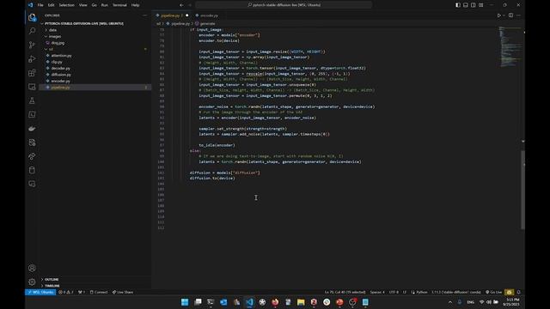Click the VS Code taskbar icon
Image resolution: width=550 pixels, height=309 pixels.
coord(249,302)
